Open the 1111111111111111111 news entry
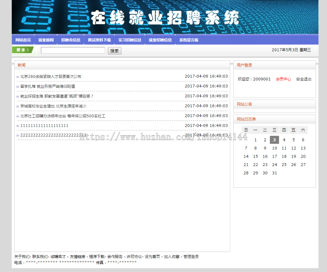This screenshot has height=272, width=327. 44,126
